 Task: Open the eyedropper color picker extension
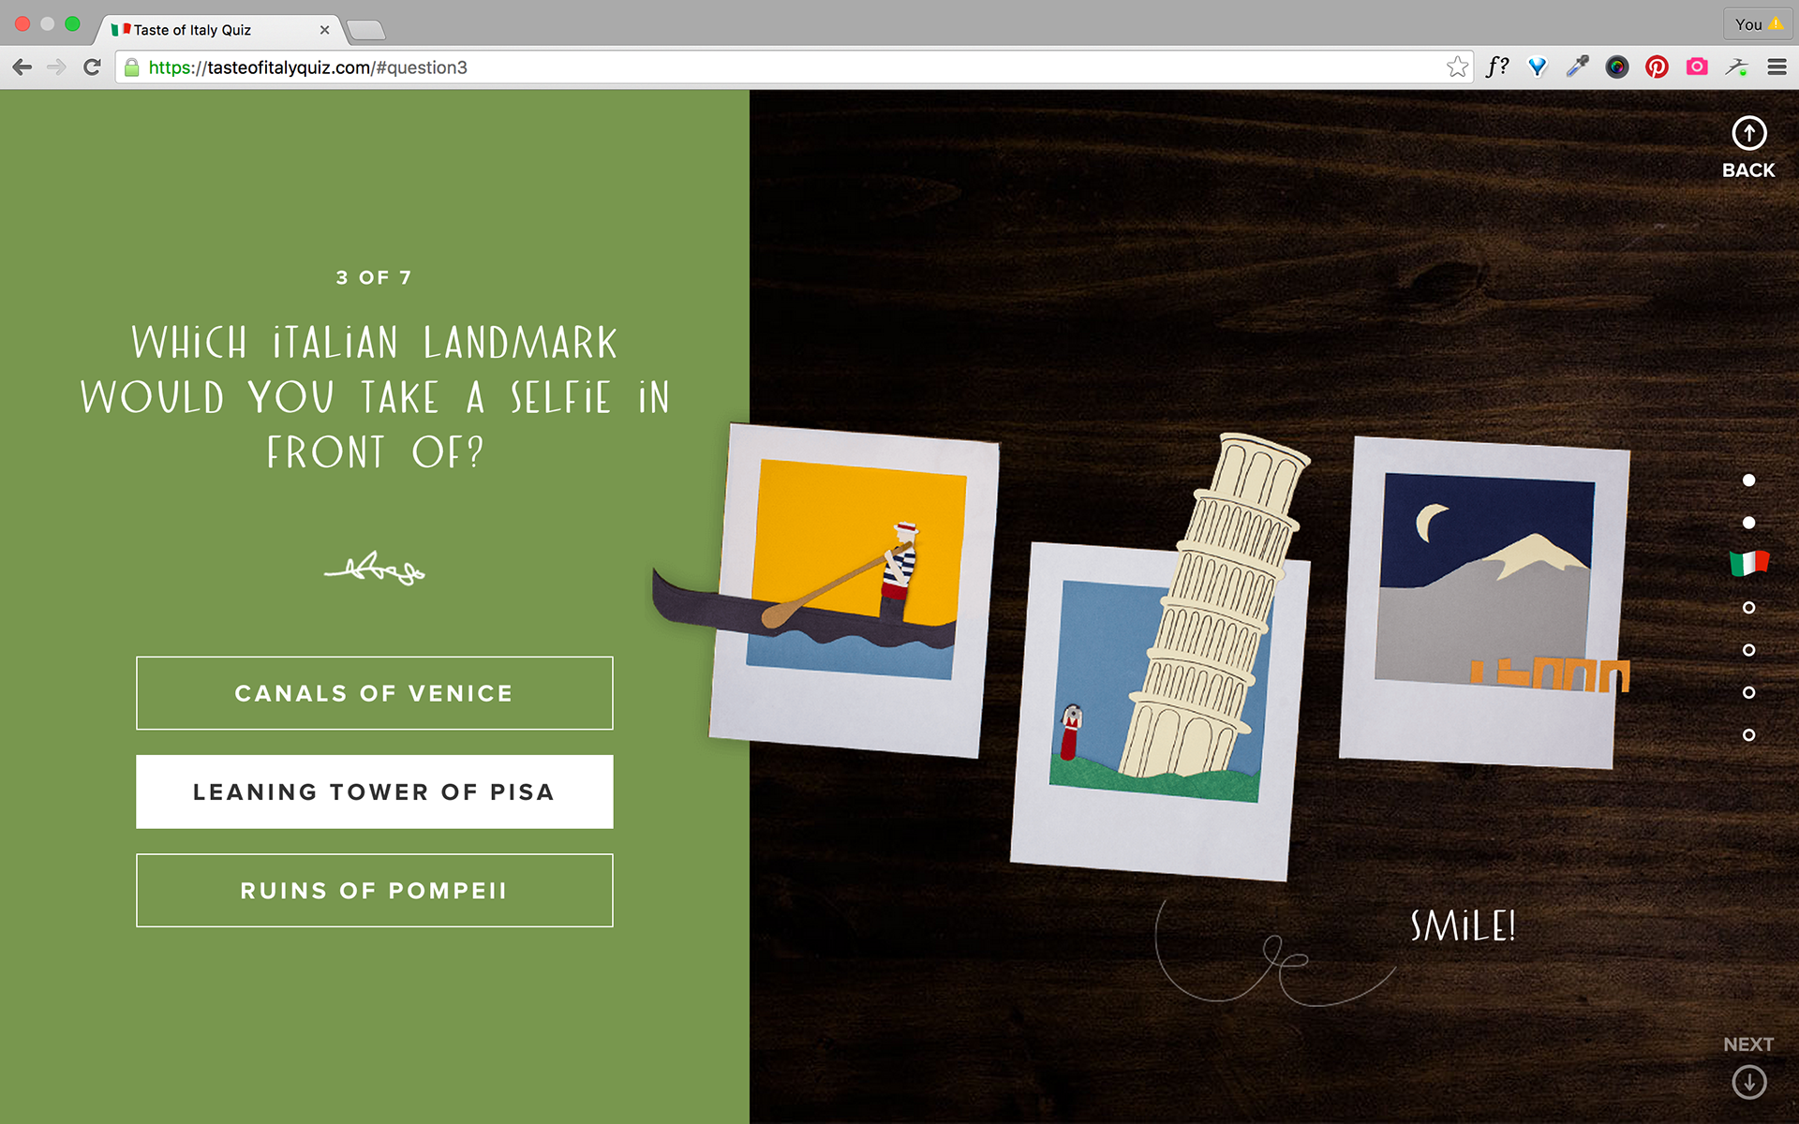[x=1578, y=67]
